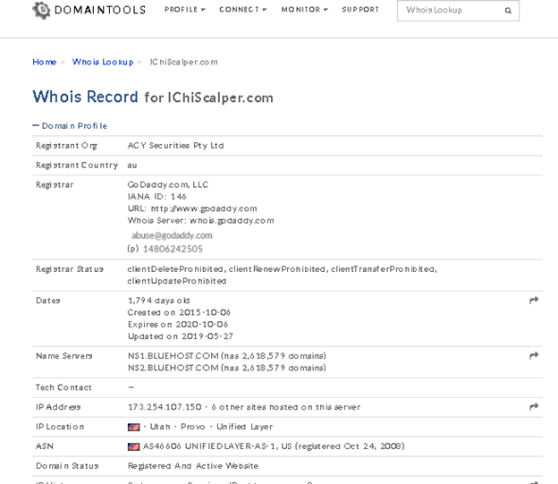Open the Connect dropdown menu
This screenshot has width=558, height=484.
pos(242,10)
